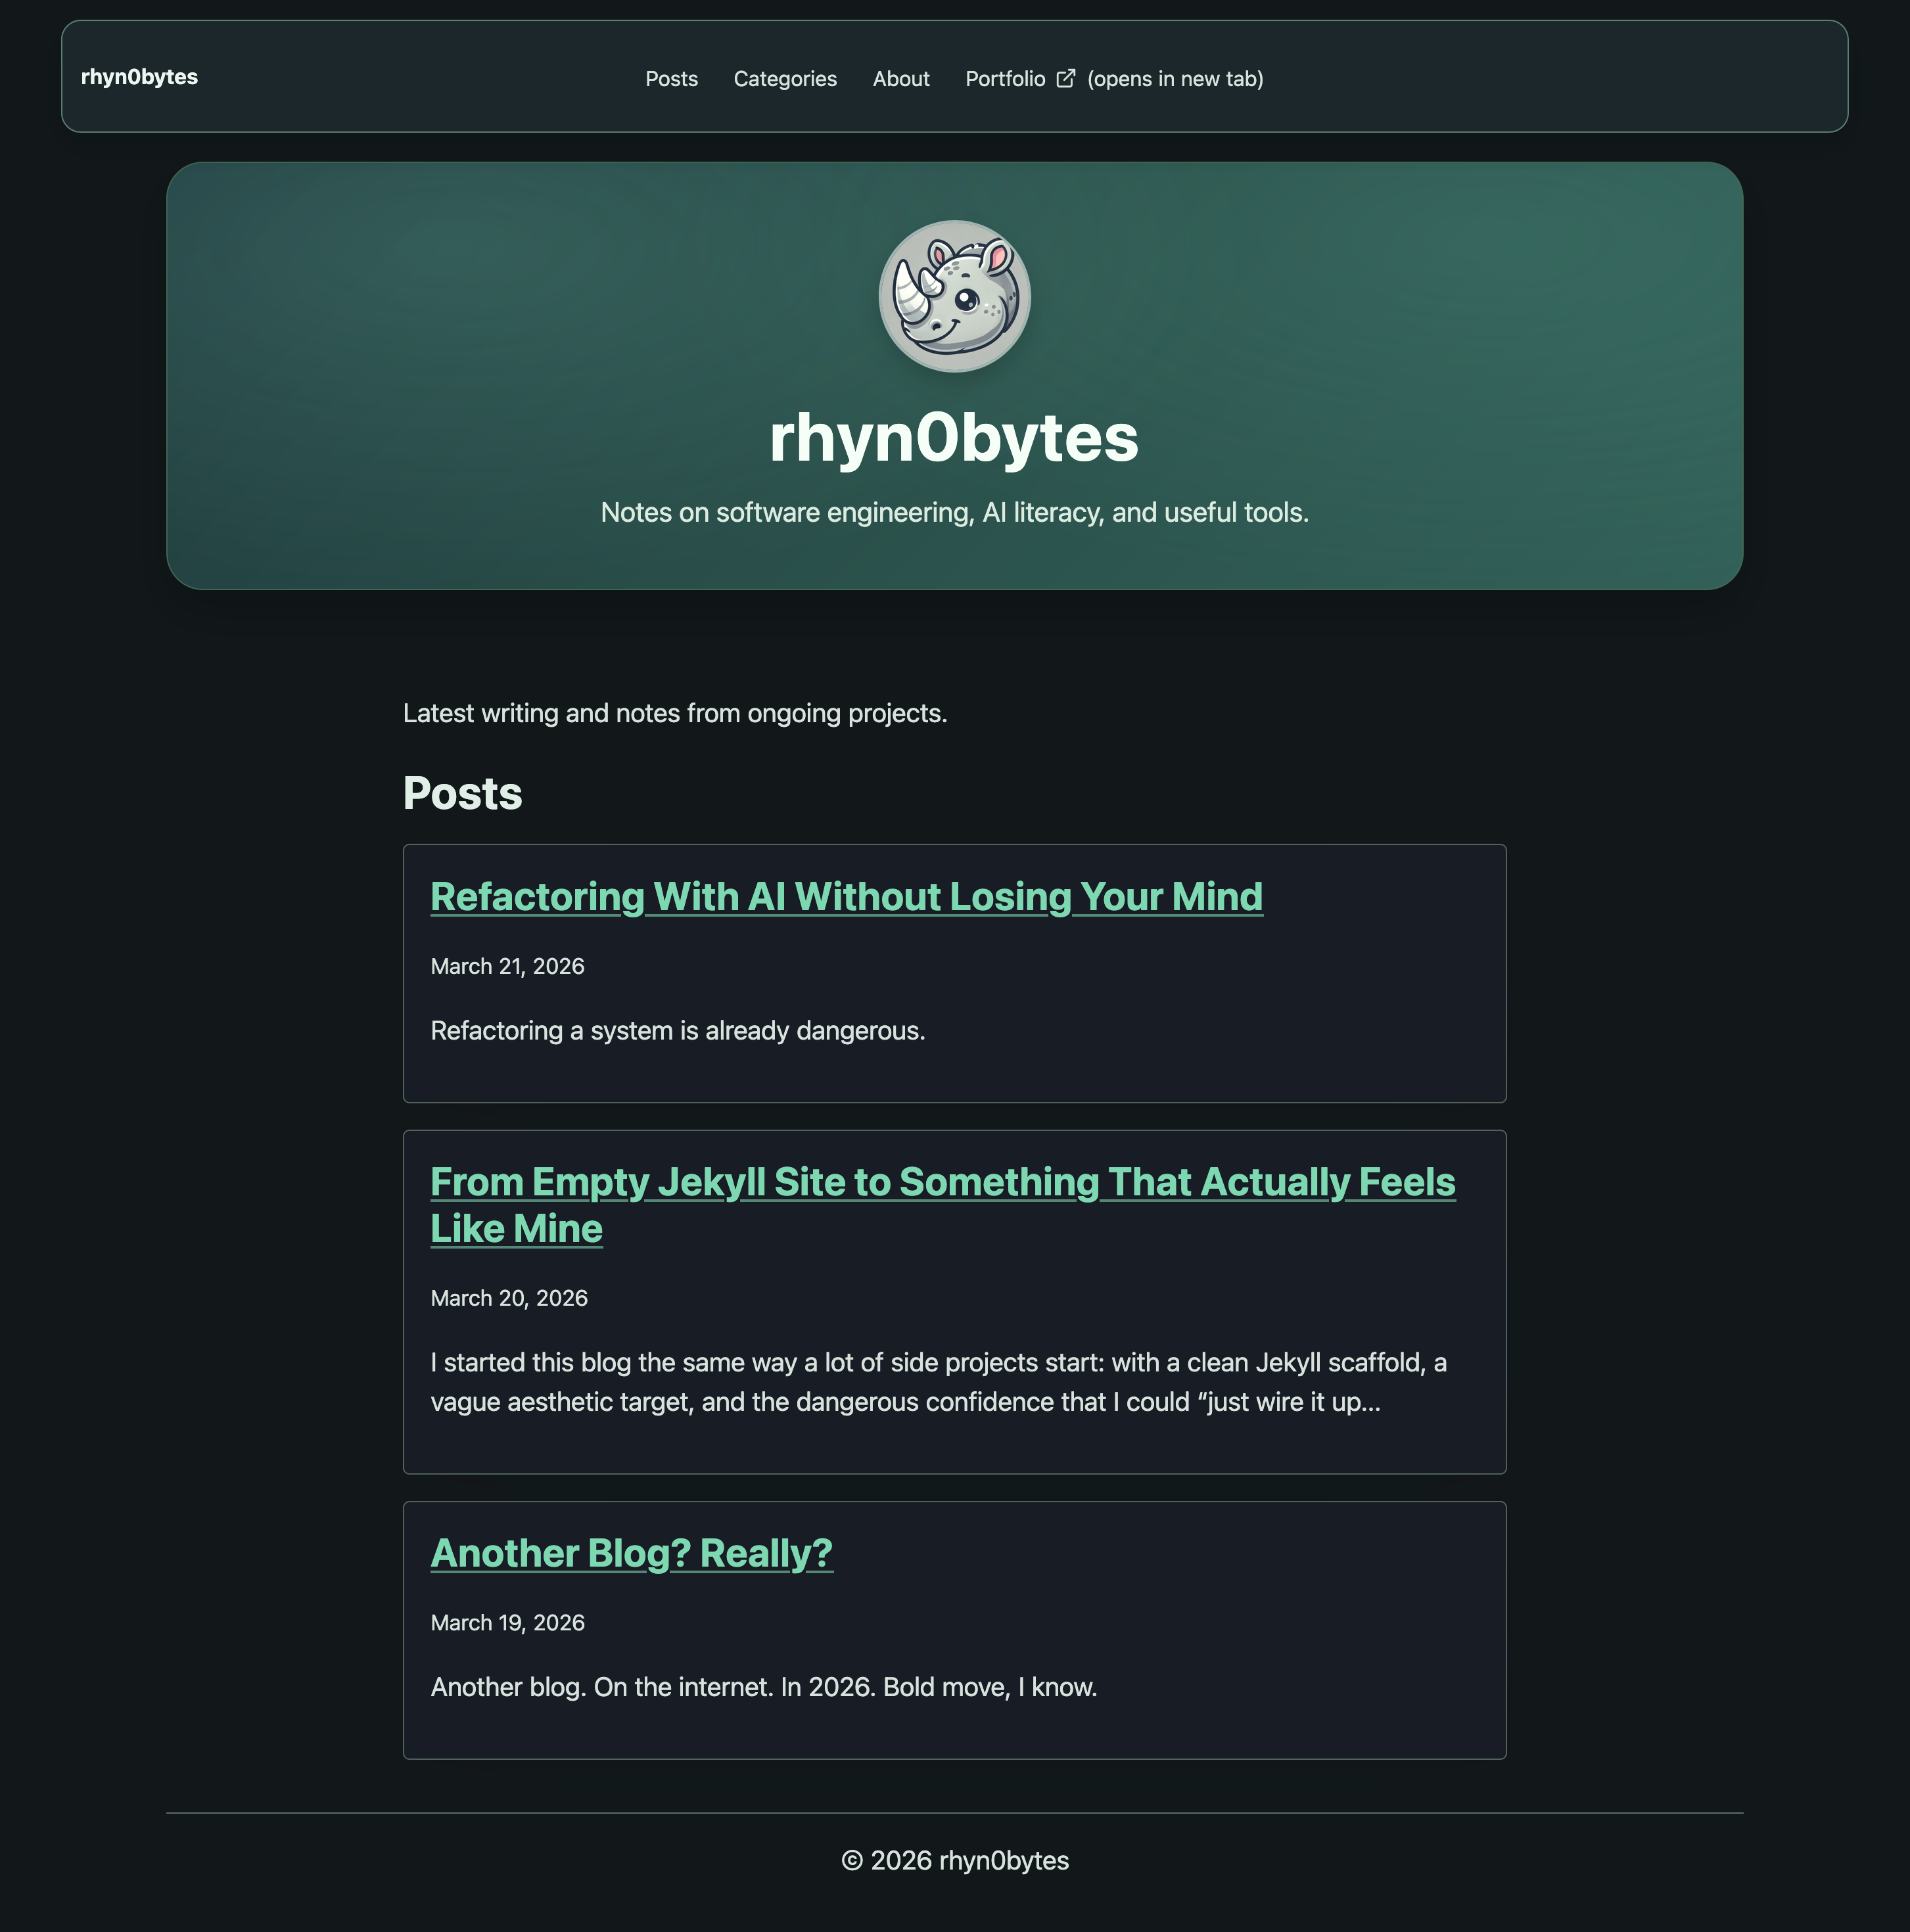Click the hero tagline about software engineering
The image size is (1910, 1932).
click(954, 513)
